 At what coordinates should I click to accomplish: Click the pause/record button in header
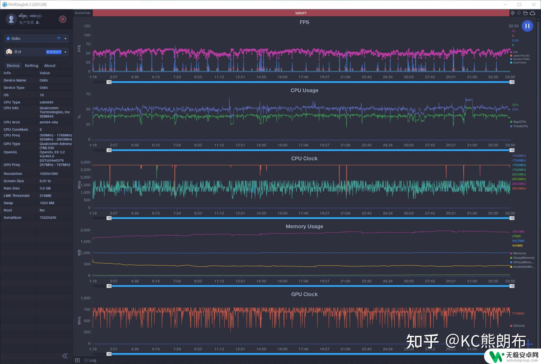coord(528,26)
